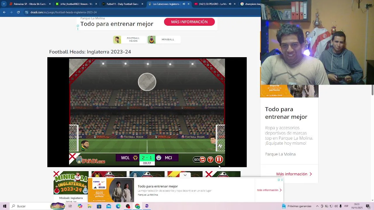Click the Manchester City badge on scoreboard

coord(159,158)
